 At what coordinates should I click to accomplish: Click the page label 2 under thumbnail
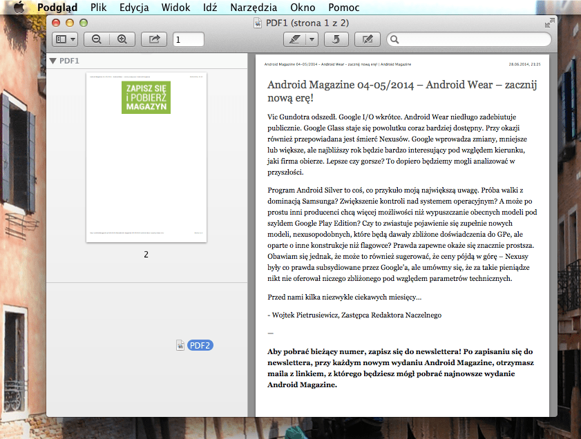tap(146, 255)
